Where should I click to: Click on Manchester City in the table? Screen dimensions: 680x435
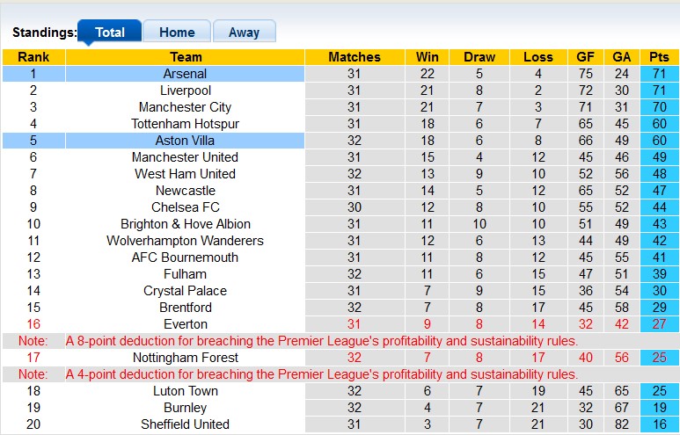coord(186,107)
